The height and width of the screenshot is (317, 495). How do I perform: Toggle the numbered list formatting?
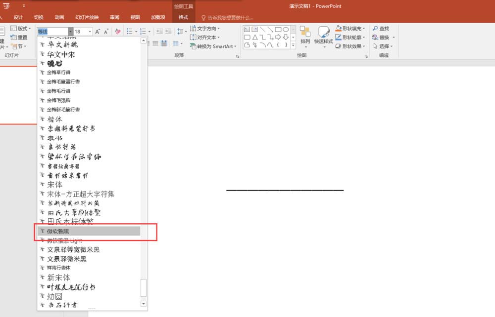click(x=144, y=30)
